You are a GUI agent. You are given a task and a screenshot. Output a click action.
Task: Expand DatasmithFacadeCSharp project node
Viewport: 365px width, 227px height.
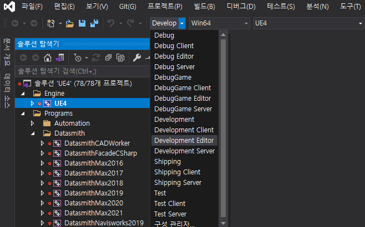42,153
